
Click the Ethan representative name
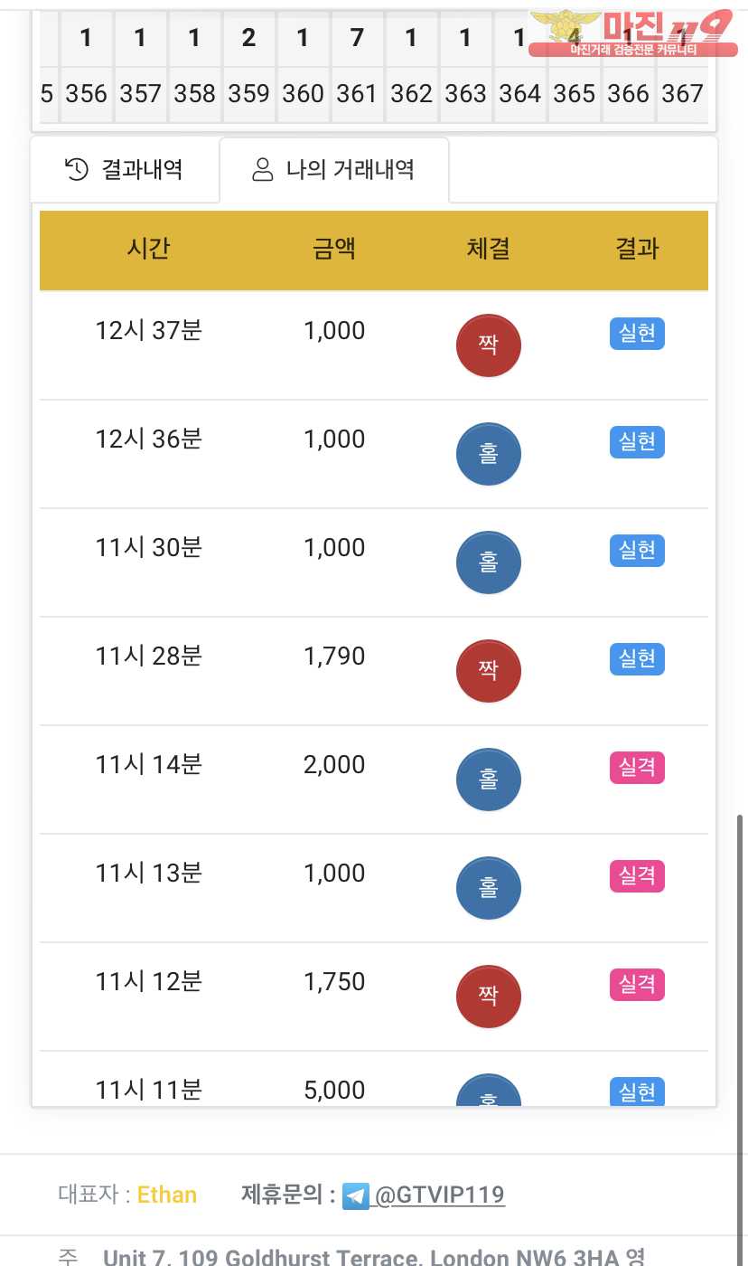click(x=167, y=1195)
